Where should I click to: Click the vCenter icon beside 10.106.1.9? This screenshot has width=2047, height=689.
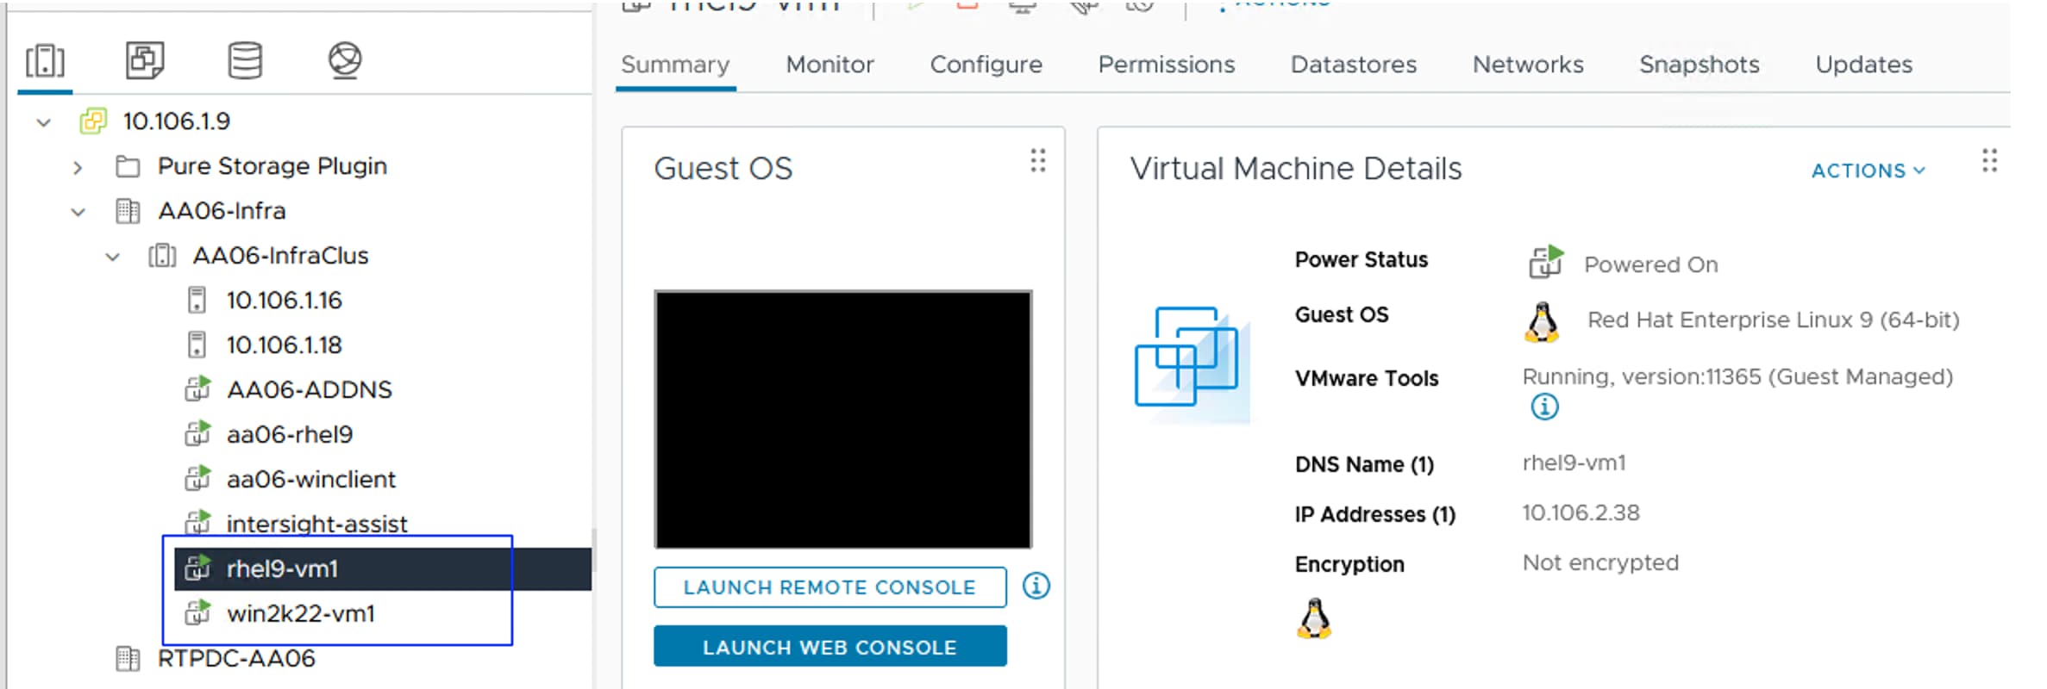click(x=93, y=121)
